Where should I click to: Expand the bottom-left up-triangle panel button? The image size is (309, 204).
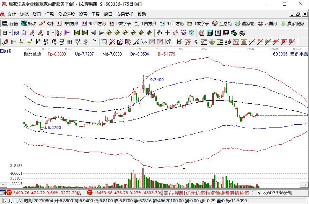(3, 185)
